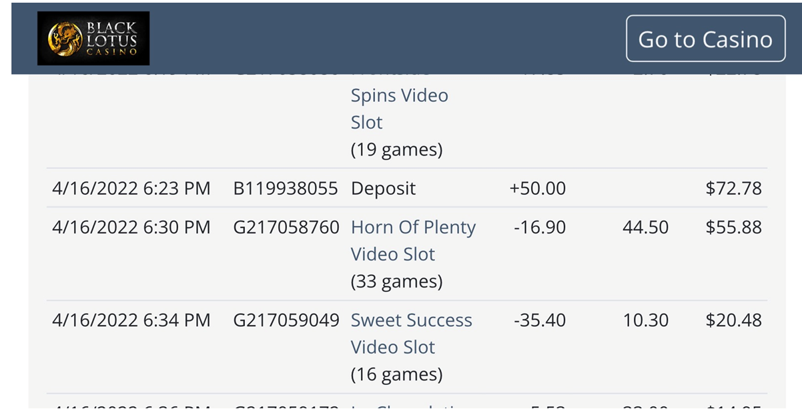Click transaction ID B119938055
The image size is (802, 413).
point(286,188)
